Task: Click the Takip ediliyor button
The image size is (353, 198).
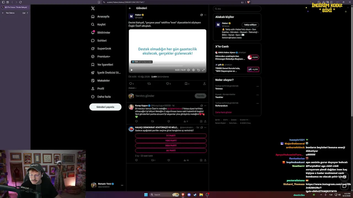Action: tap(250, 25)
